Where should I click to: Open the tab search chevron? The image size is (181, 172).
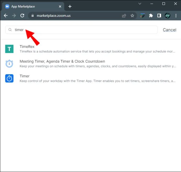click(x=140, y=4)
